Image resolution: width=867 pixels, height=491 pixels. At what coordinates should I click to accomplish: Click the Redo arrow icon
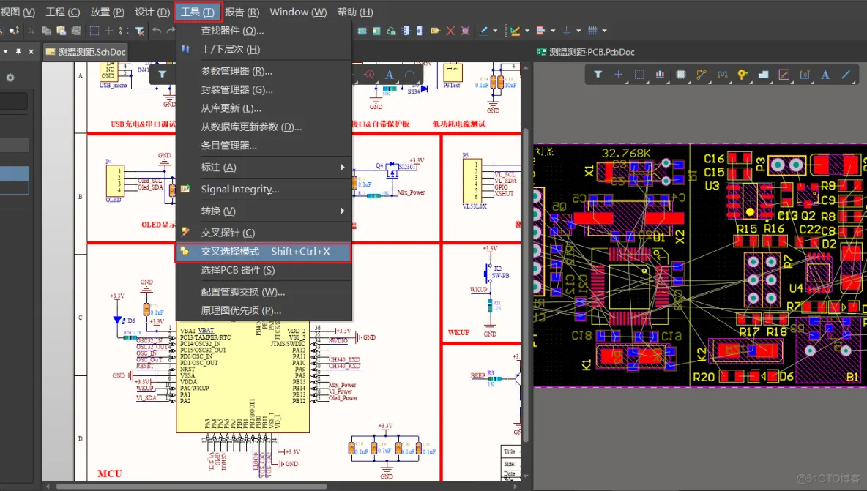pyautogui.click(x=171, y=31)
